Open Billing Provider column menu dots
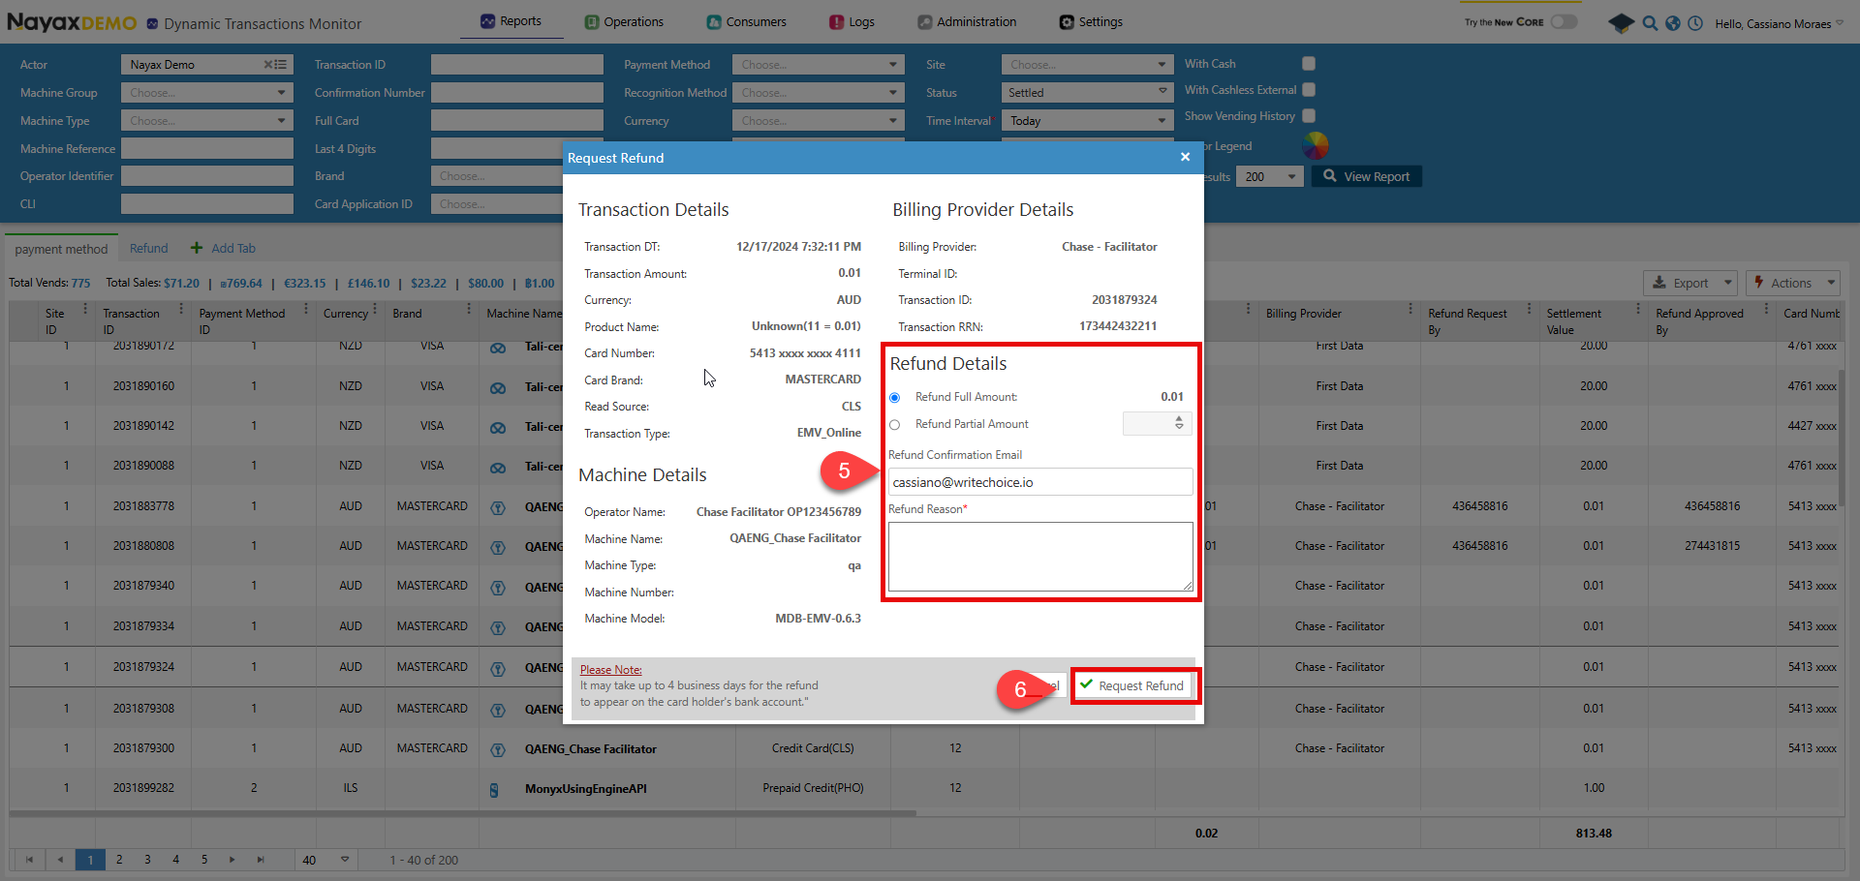The image size is (1860, 881). tap(1410, 309)
